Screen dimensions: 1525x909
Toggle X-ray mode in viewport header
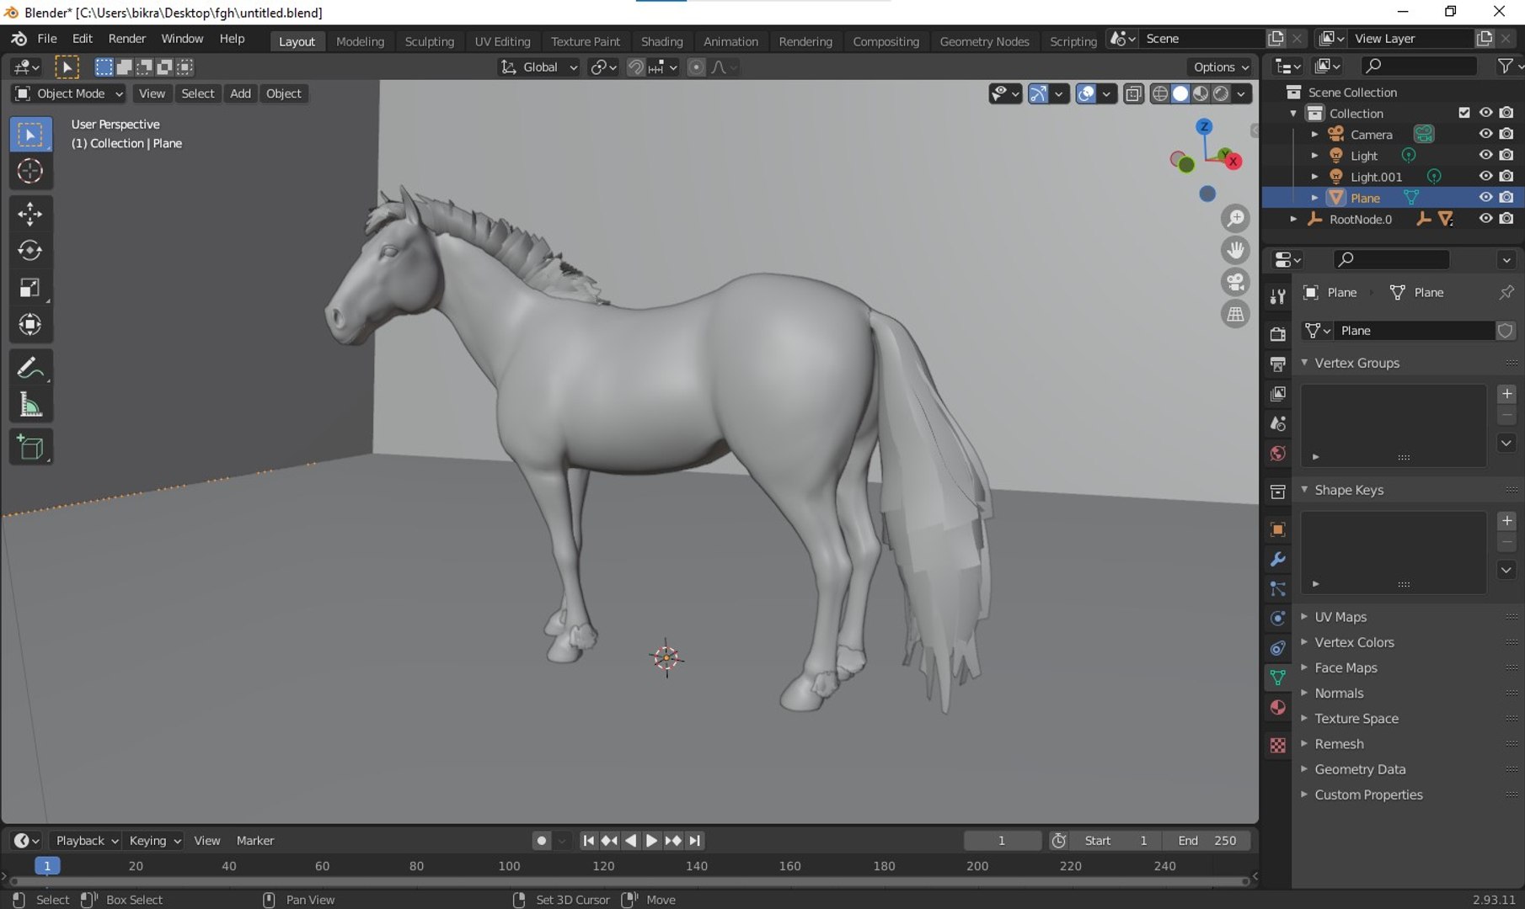[x=1134, y=93]
